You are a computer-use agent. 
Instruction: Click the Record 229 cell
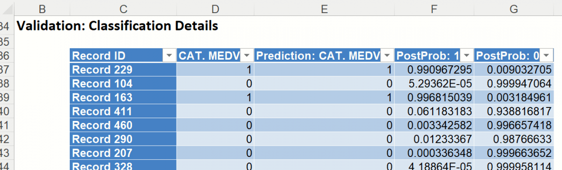123,70
